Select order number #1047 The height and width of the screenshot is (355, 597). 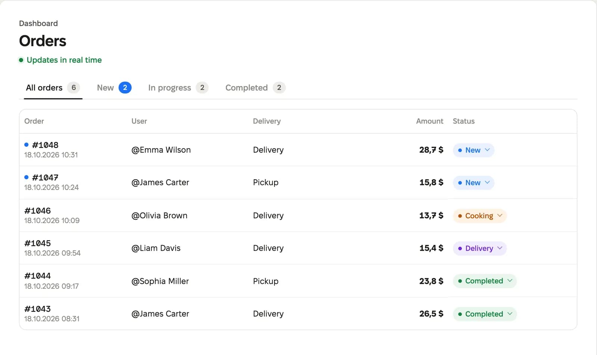click(x=45, y=178)
